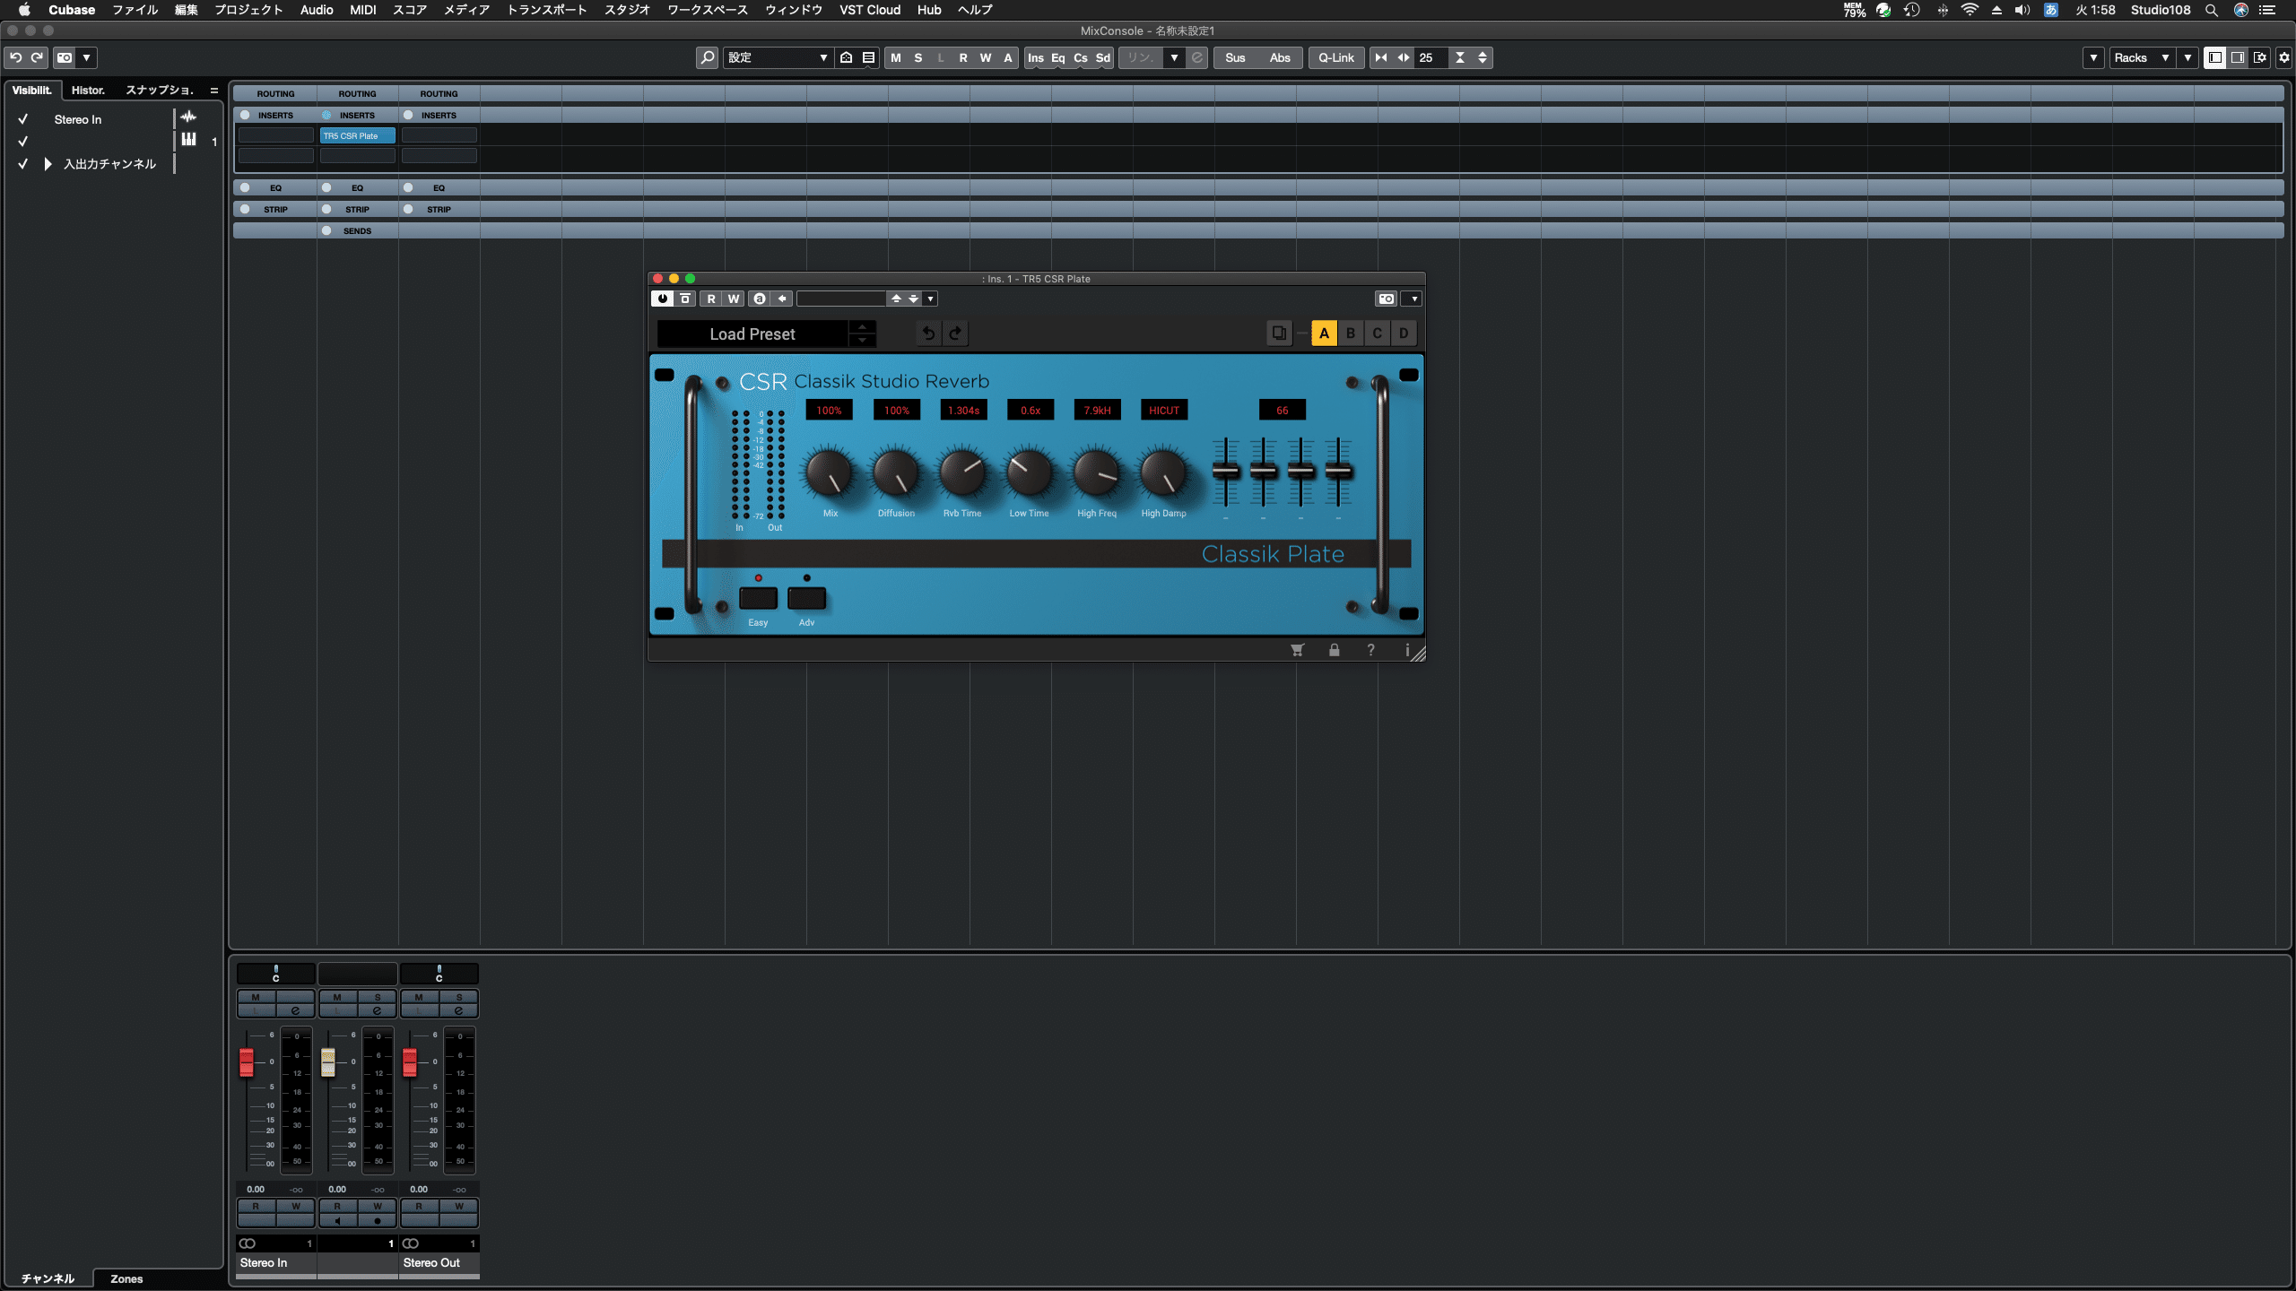This screenshot has width=2296, height=1291.
Task: Uncheck Stereo In visibility in Visibility panel
Action: click(x=22, y=118)
